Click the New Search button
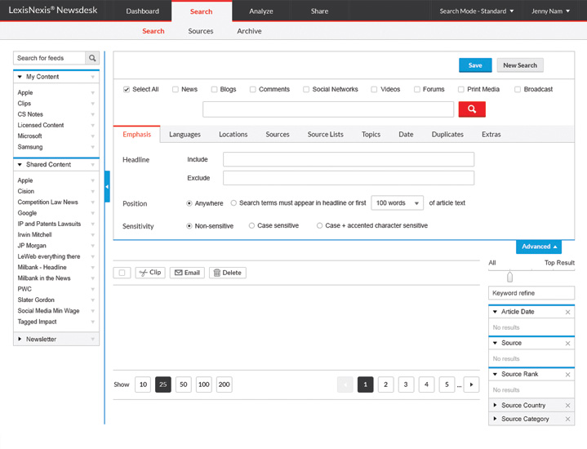Image resolution: width=587 pixels, height=449 pixels. [519, 65]
